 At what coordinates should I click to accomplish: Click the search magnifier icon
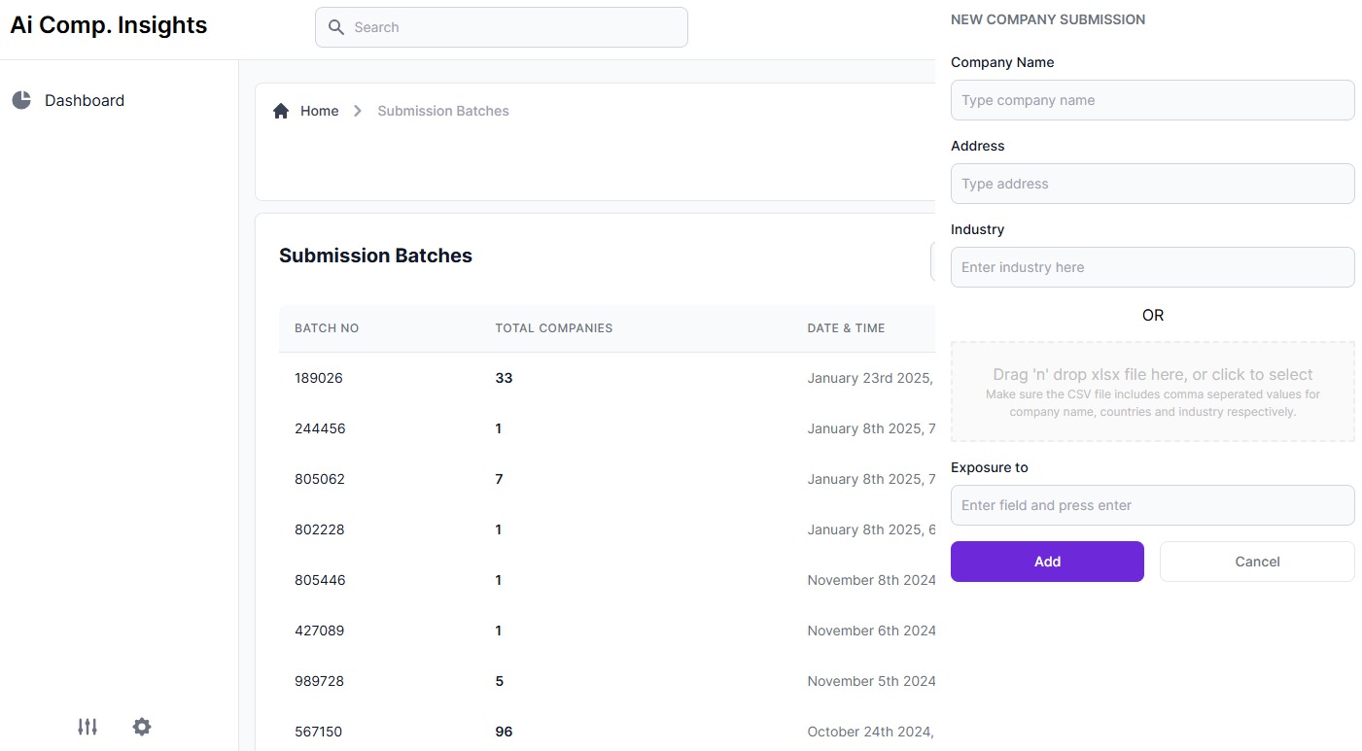(336, 27)
